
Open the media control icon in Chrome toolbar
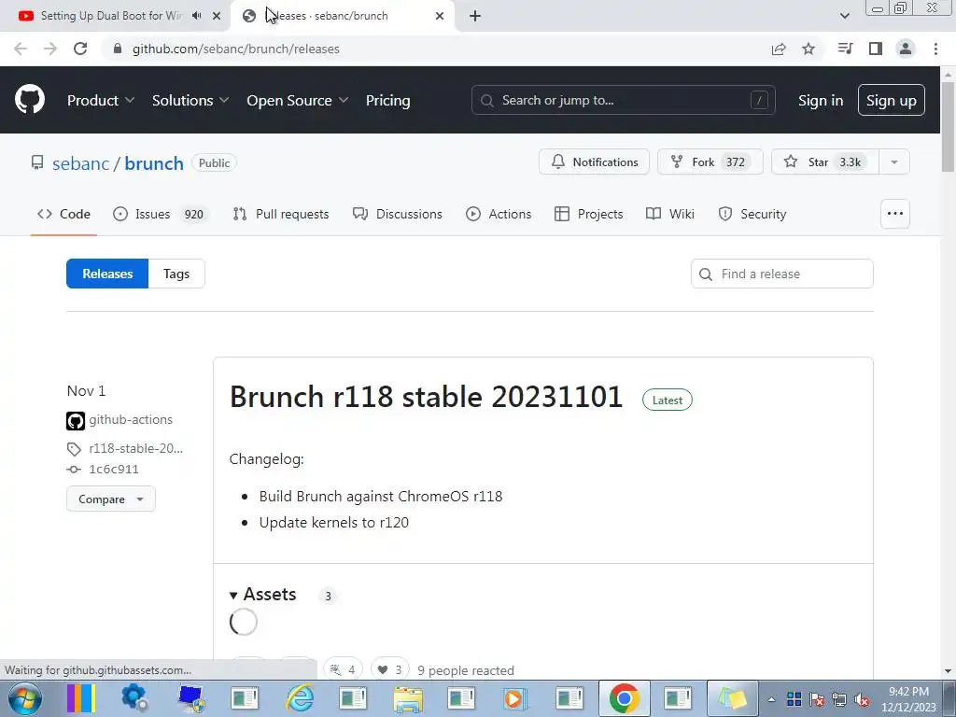pyautogui.click(x=845, y=49)
